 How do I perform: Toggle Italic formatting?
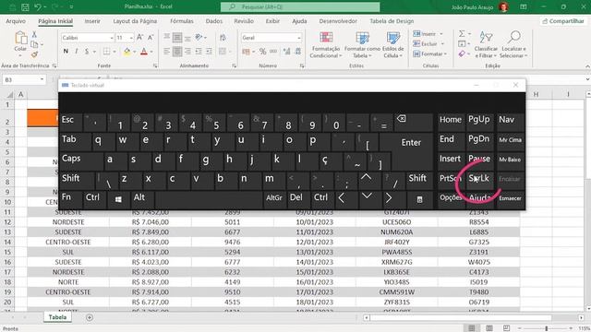tap(76, 52)
